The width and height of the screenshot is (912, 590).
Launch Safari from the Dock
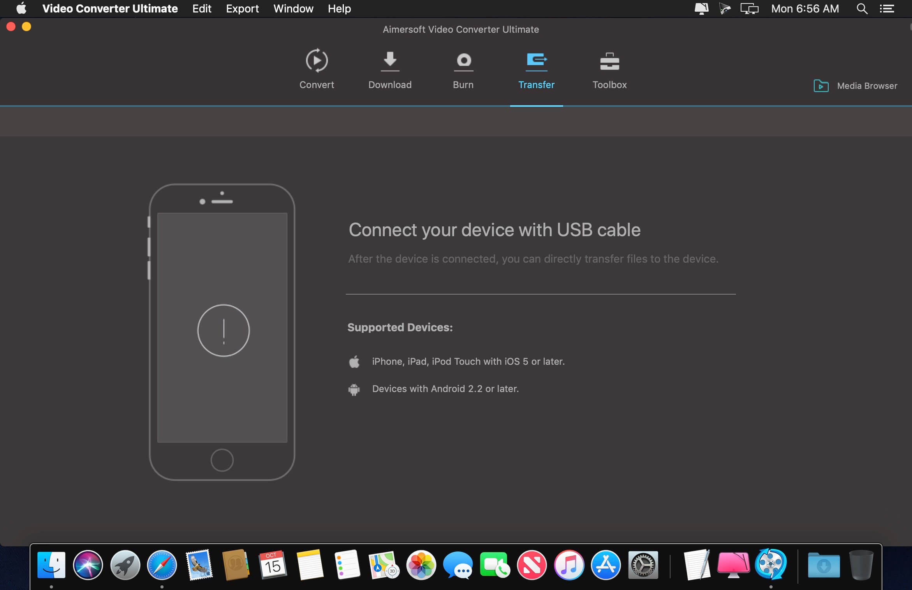click(x=162, y=565)
